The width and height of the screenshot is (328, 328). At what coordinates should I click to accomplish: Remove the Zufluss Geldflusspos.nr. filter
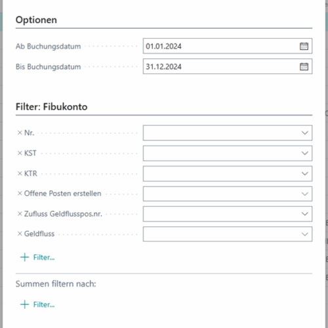[20, 214]
